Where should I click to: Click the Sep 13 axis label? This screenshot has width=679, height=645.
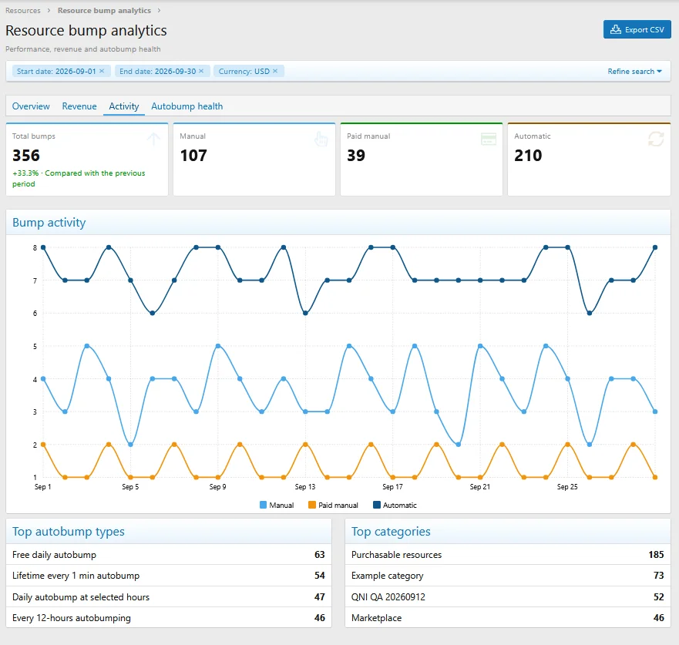[x=305, y=487]
